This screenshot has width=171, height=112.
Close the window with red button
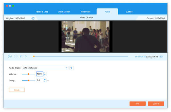[x=7, y=6]
